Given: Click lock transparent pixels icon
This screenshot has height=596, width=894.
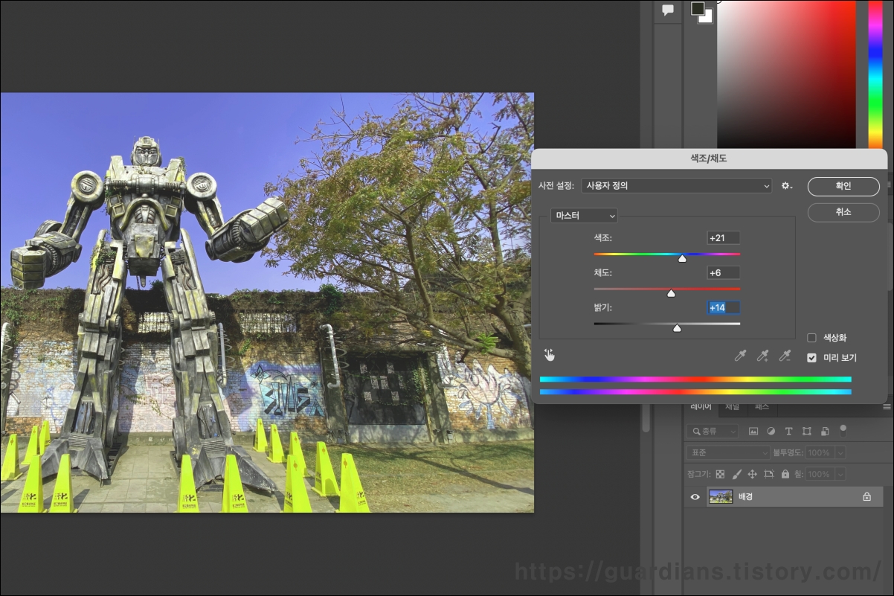Looking at the screenshot, I should coord(721,474).
